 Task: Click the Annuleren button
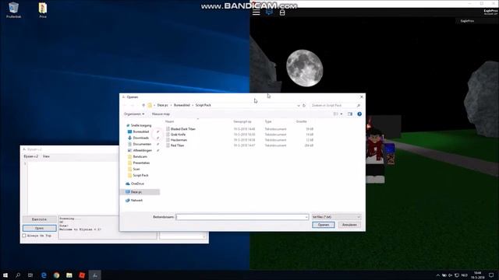pyautogui.click(x=349, y=225)
